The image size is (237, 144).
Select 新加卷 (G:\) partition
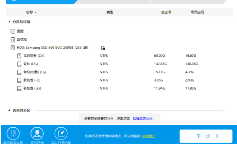click(32, 88)
